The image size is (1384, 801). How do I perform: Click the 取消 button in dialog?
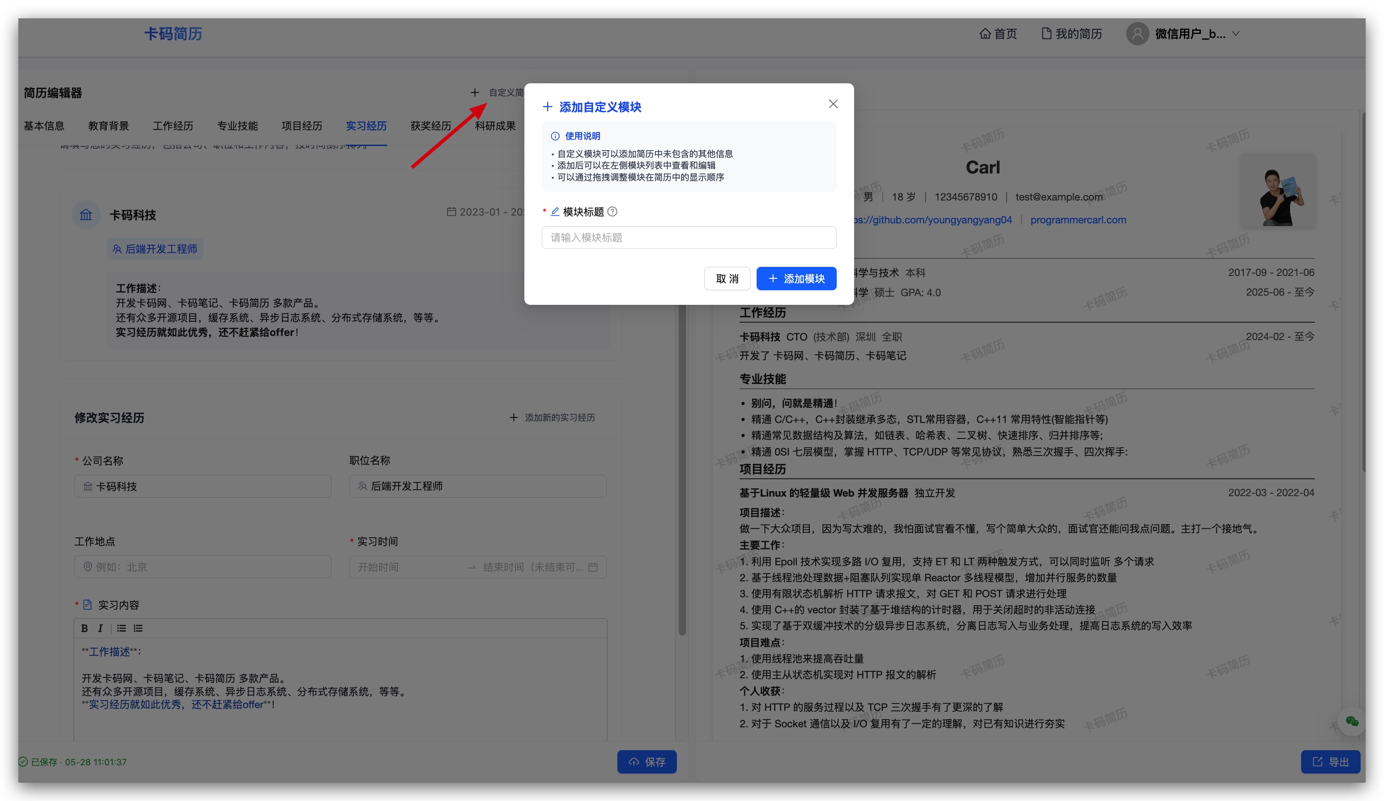coord(727,278)
